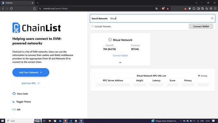Click the Score column header
The width and height of the screenshot is (218, 123).
pos(172,80)
